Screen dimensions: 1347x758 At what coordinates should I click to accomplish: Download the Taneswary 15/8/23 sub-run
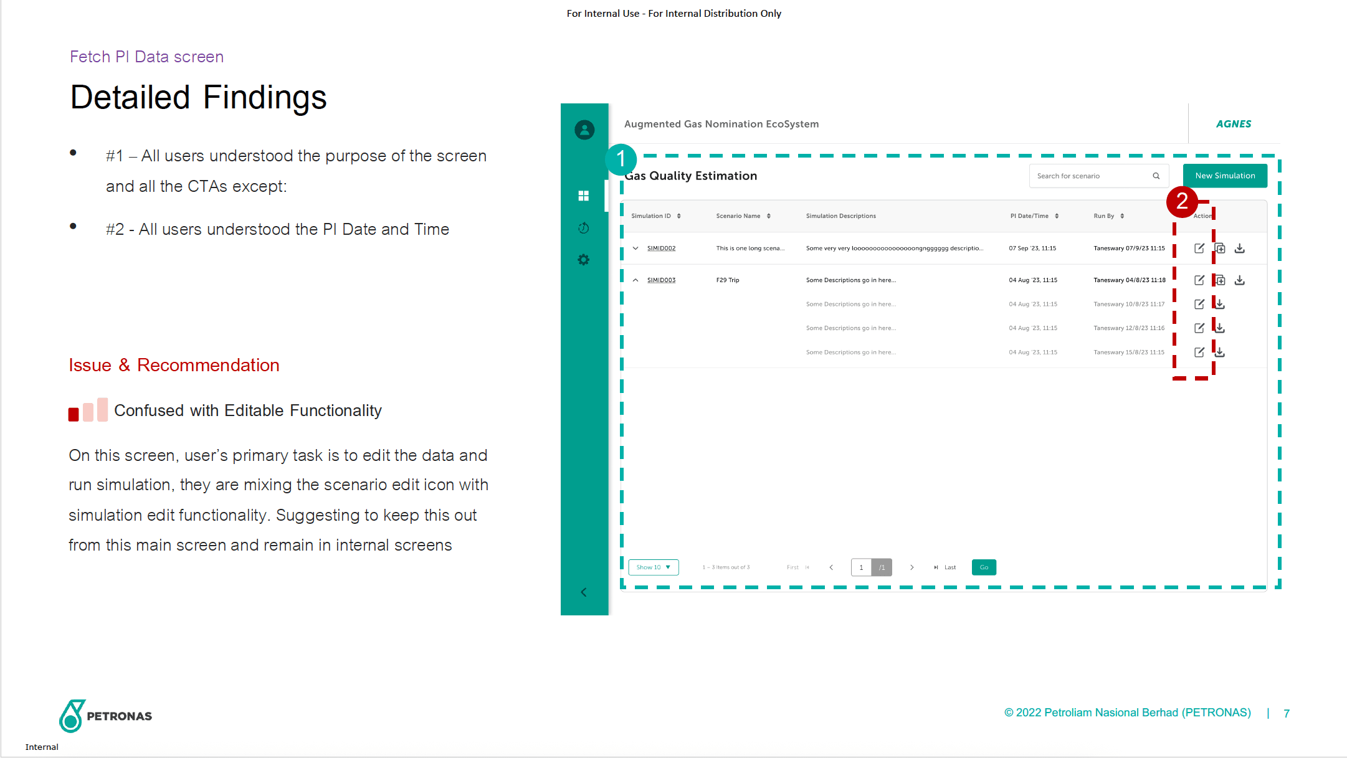pos(1220,353)
